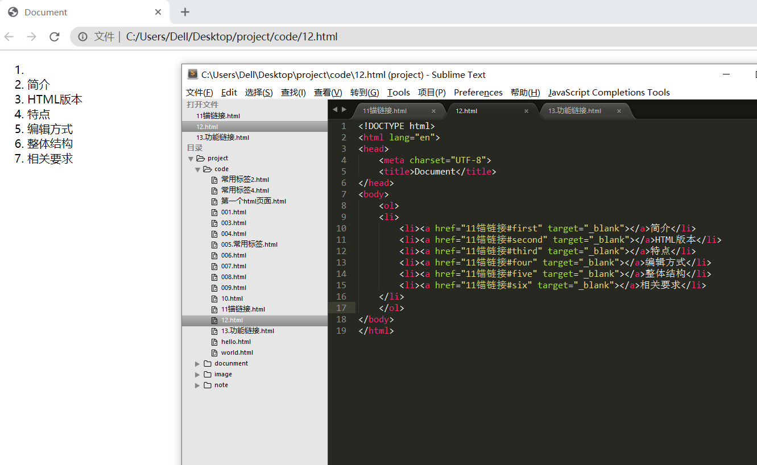Click the Chrome back arrow
The height and width of the screenshot is (465, 757).
click(x=9, y=37)
